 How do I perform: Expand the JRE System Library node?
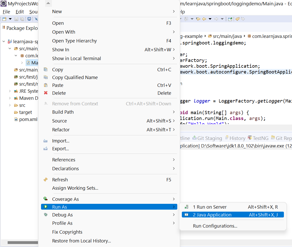click(10, 91)
